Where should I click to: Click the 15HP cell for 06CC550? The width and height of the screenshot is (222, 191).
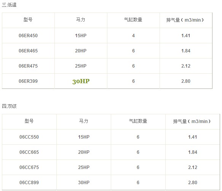[84, 137]
